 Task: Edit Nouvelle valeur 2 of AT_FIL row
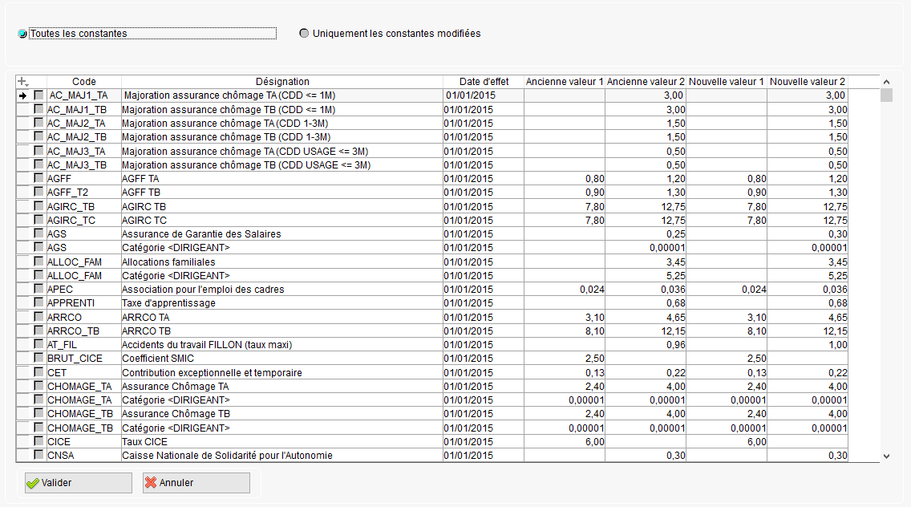pyautogui.click(x=808, y=344)
